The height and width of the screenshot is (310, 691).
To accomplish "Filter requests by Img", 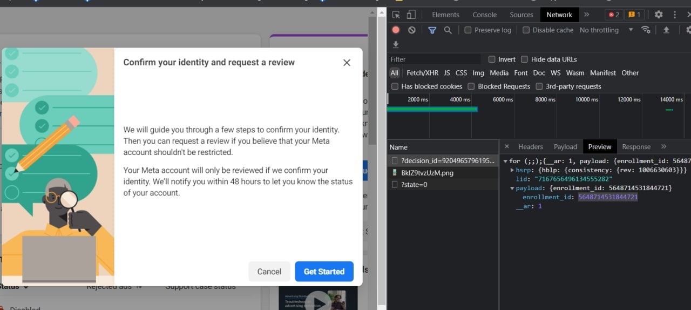I will 478,72.
